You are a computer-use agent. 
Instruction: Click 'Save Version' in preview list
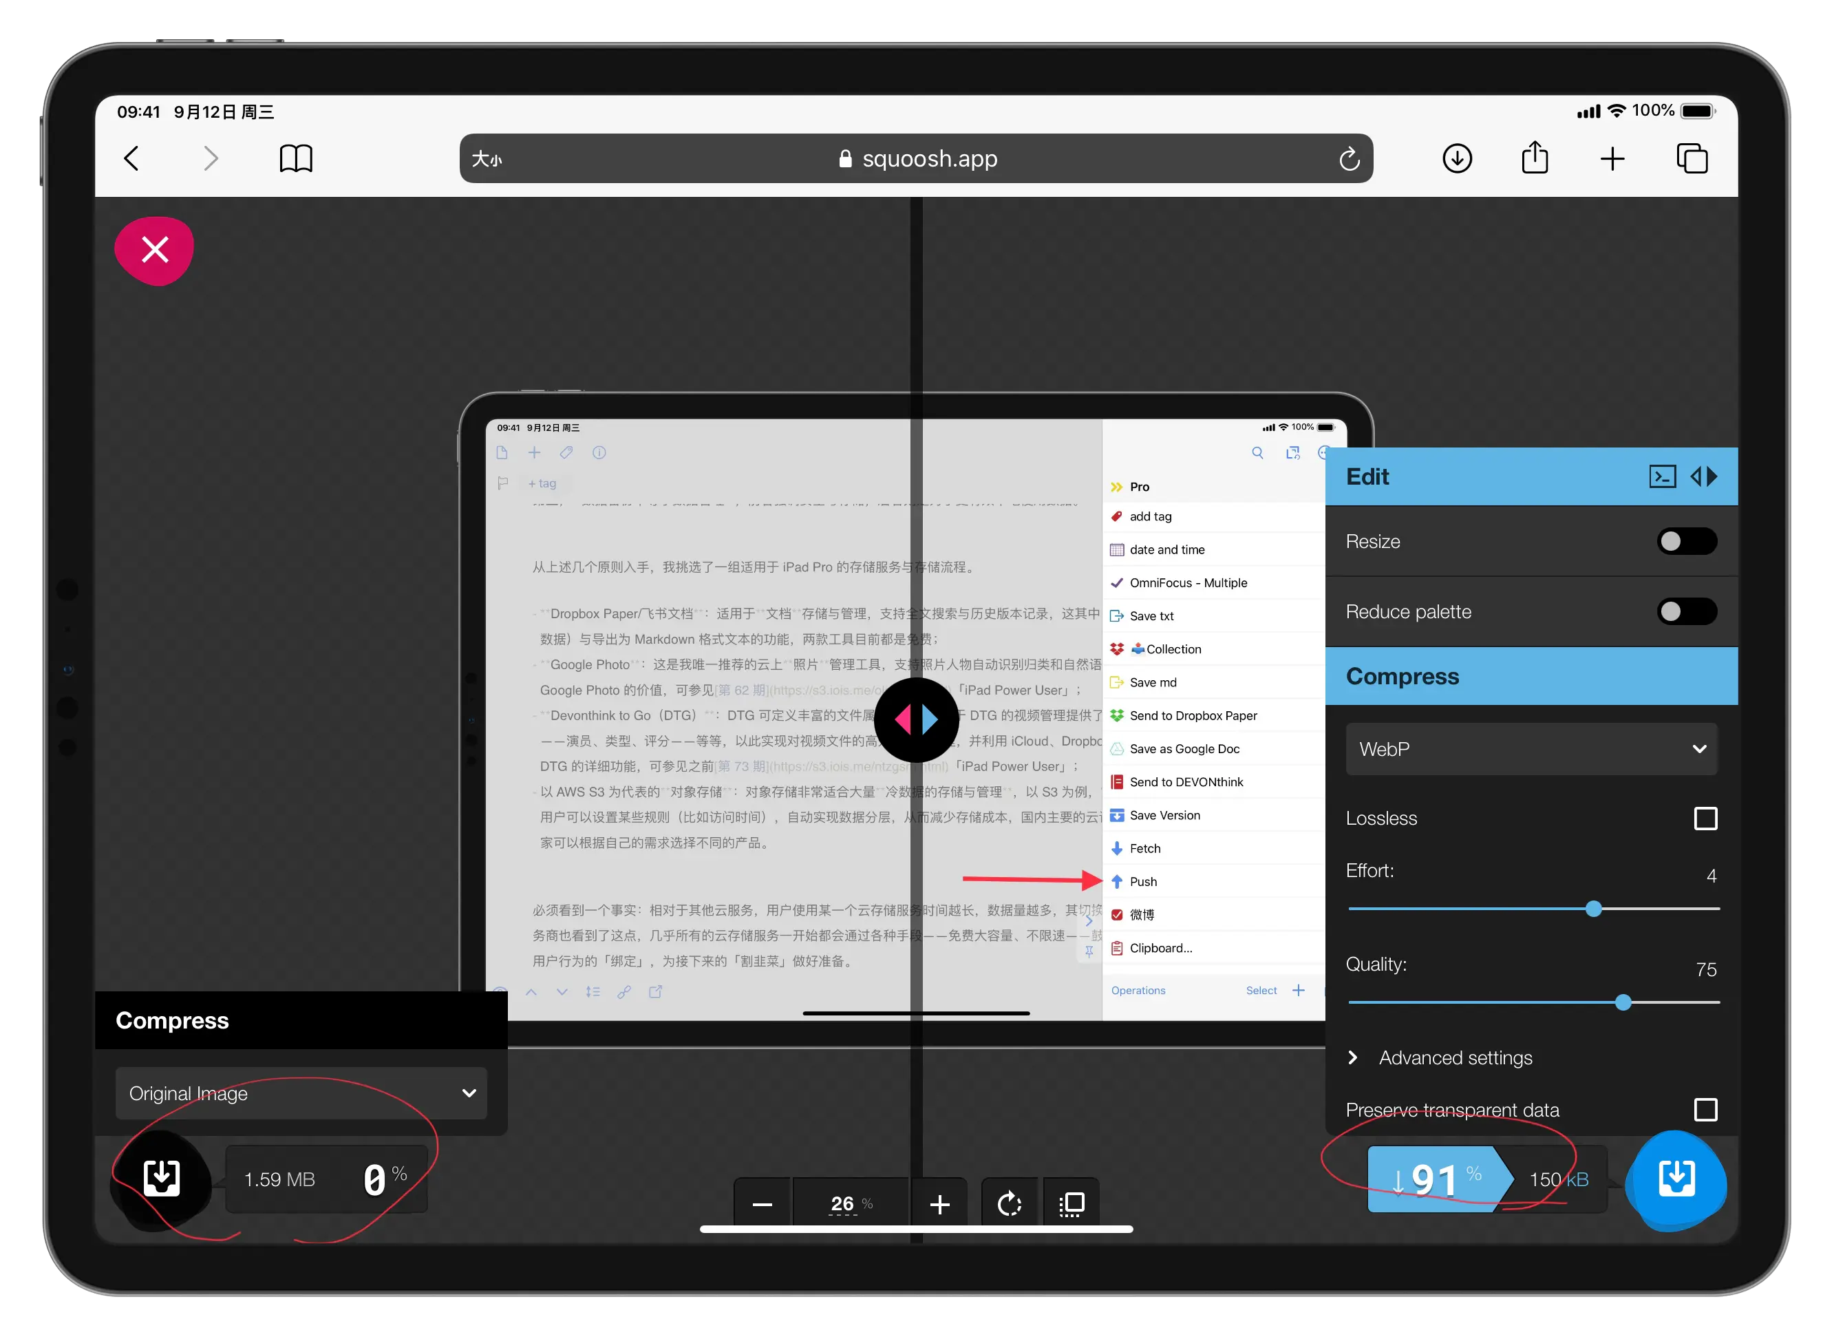click(1165, 815)
